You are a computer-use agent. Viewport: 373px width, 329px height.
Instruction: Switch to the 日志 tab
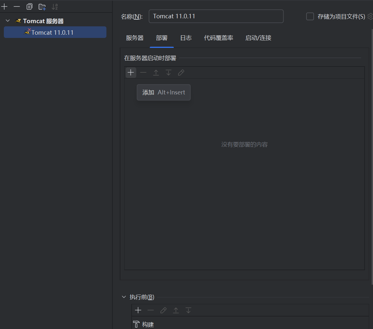coord(186,38)
